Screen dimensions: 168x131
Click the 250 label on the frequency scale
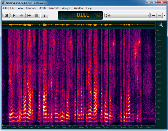pyautogui.click(x=158, y=119)
